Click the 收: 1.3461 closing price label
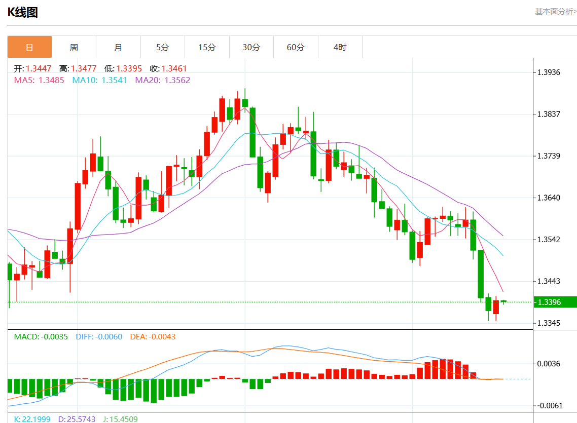The image size is (577, 423). 168,68
